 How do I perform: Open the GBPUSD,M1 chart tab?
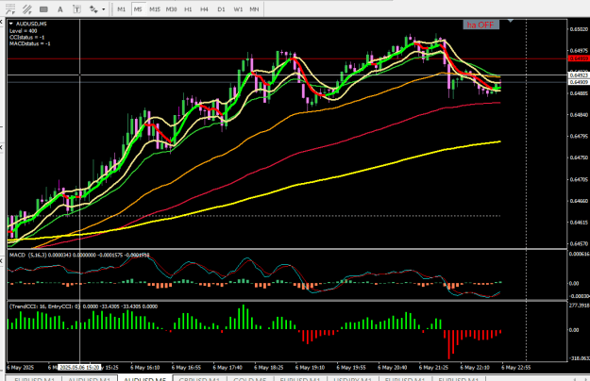[199, 379]
